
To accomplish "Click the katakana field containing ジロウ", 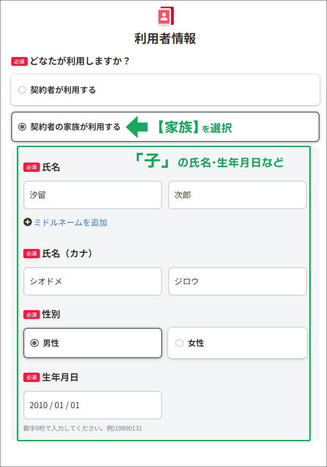I will click(x=237, y=281).
